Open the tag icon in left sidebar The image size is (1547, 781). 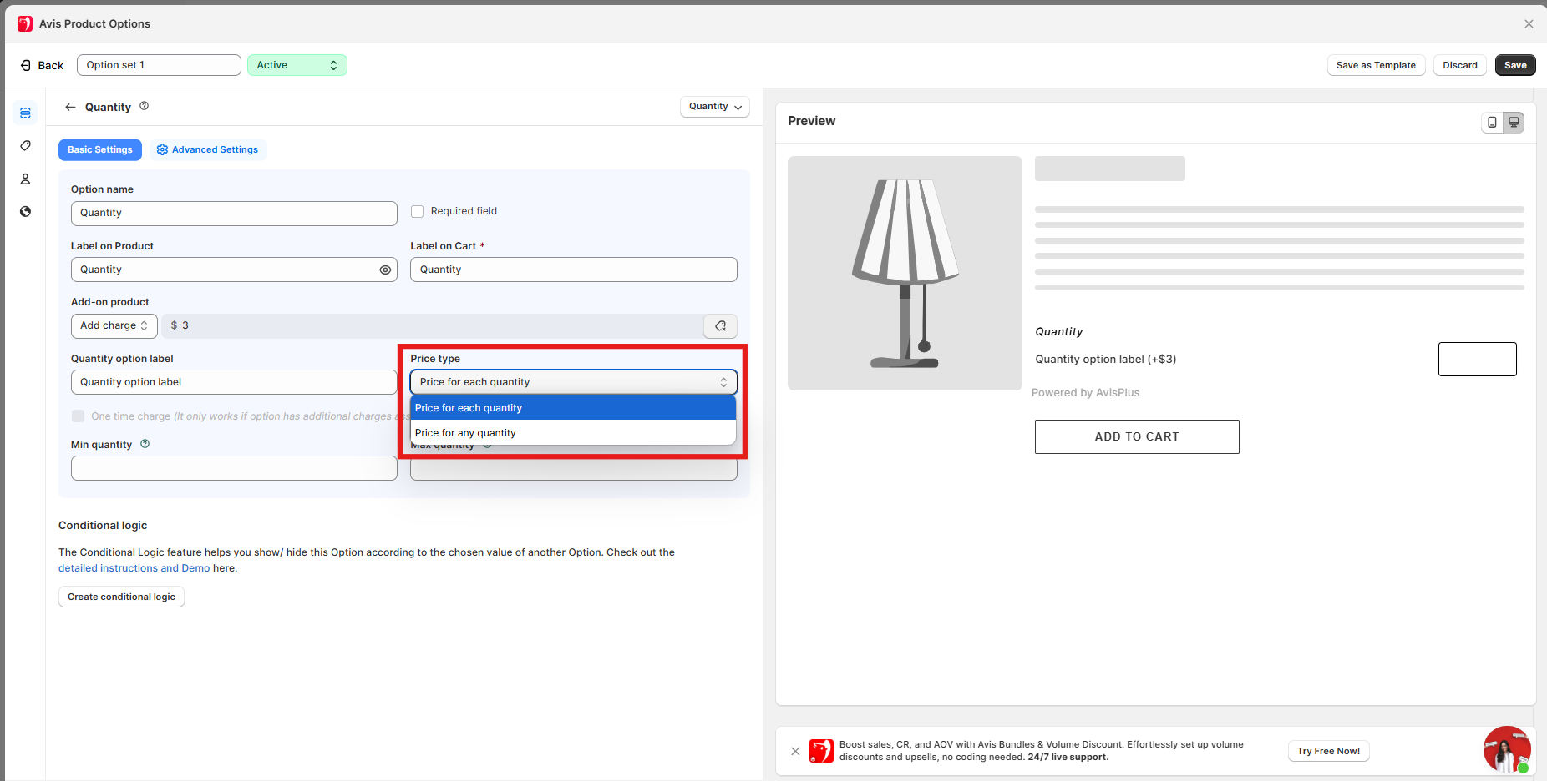click(25, 146)
